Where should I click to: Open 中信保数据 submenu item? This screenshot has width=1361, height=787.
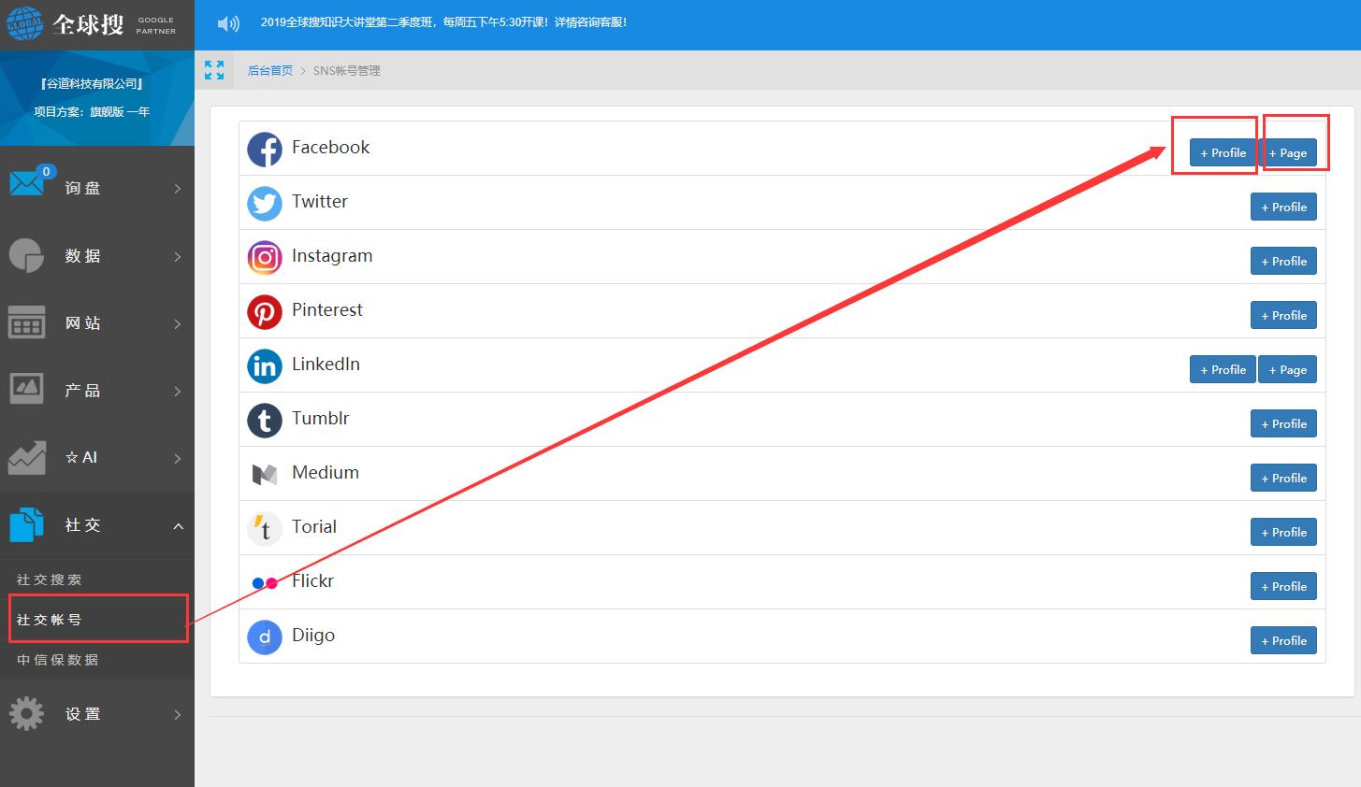point(57,660)
